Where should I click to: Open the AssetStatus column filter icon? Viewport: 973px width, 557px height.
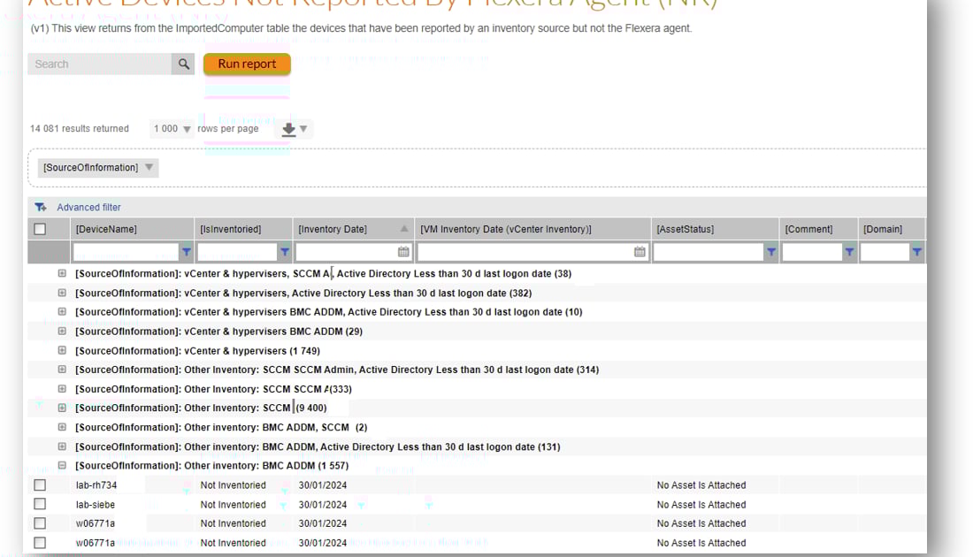click(x=770, y=251)
